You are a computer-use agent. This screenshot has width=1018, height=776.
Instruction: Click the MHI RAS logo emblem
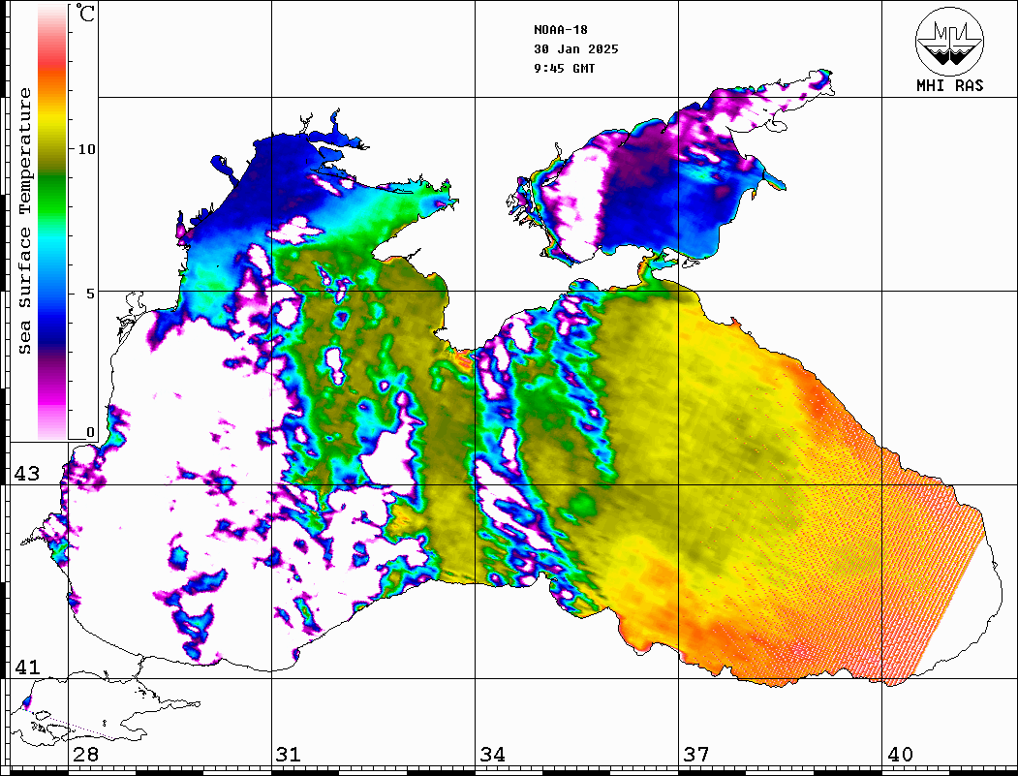click(x=949, y=41)
